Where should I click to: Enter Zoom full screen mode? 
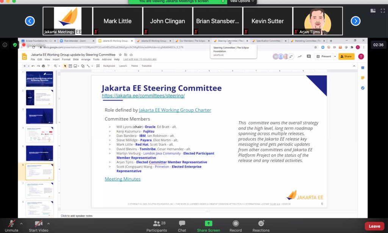pos(383,11)
